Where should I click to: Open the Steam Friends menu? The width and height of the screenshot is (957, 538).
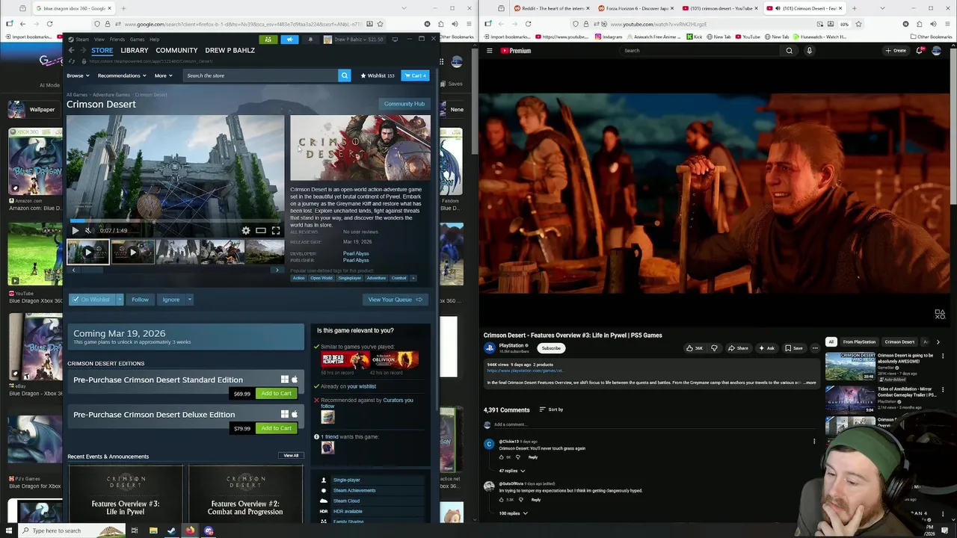pos(117,39)
